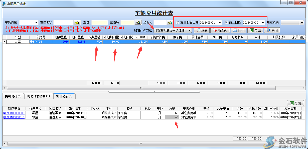Toggle the 截止日期 checkbox
The width and height of the screenshot is (308, 149).
(226, 23)
